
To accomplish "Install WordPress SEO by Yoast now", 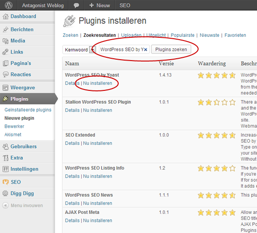I will click(x=98, y=83).
